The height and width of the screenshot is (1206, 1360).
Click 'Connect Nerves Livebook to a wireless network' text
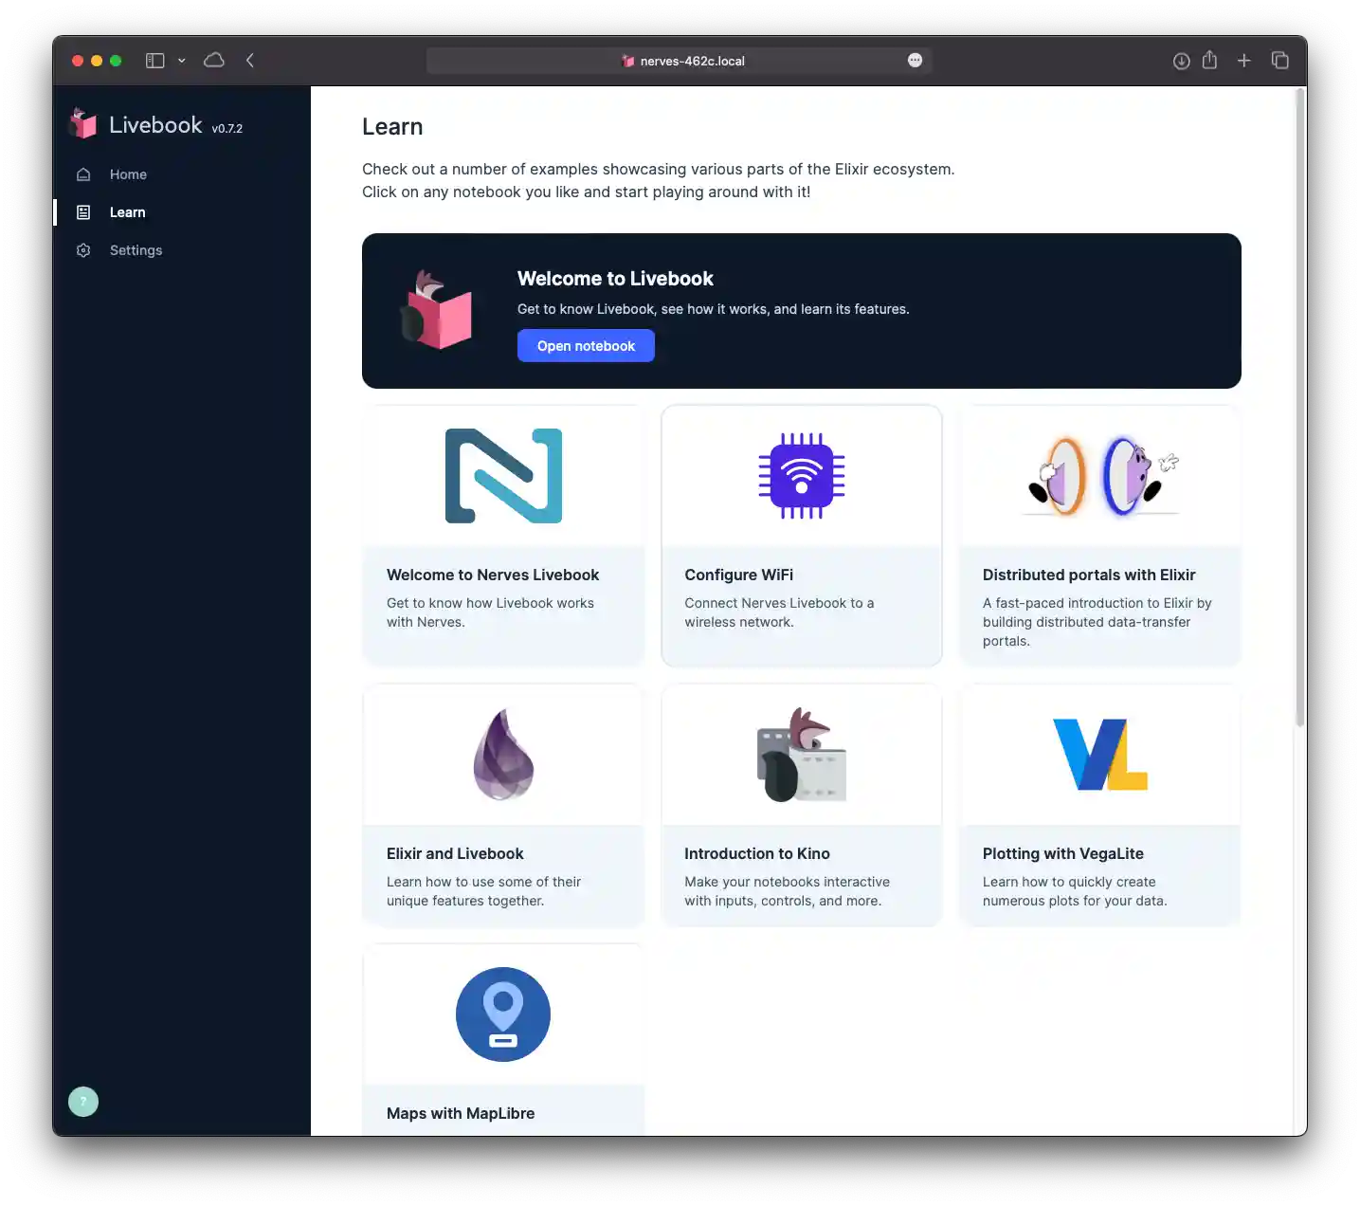pos(779,612)
